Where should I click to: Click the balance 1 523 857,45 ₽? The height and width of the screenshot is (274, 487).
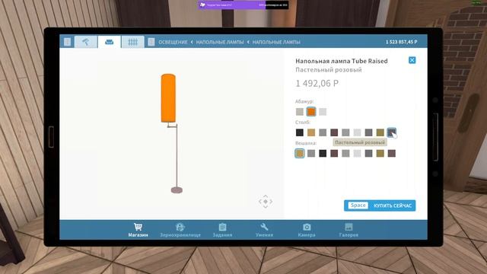point(401,42)
